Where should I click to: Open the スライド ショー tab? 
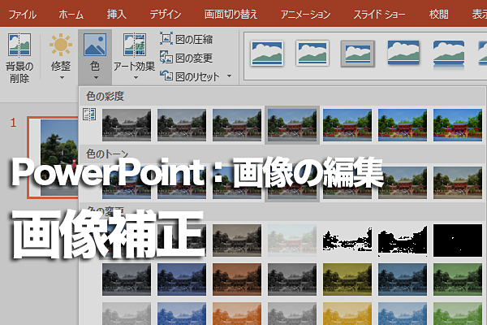point(379,15)
